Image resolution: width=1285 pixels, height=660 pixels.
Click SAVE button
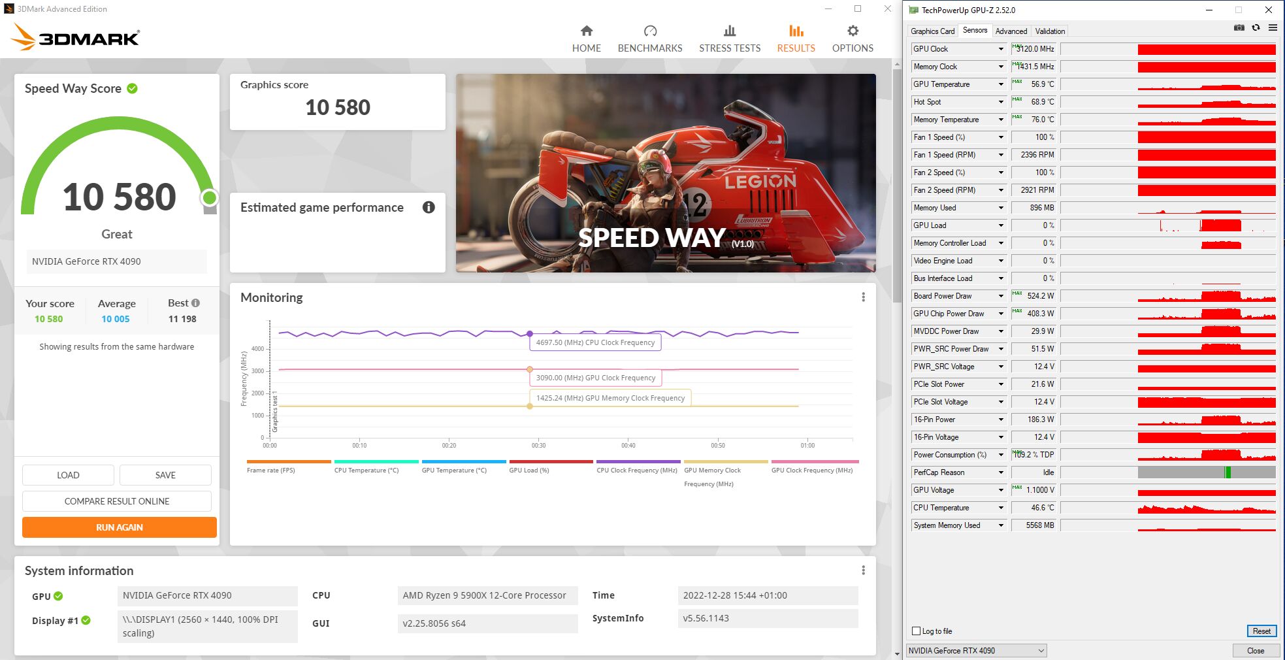point(165,475)
